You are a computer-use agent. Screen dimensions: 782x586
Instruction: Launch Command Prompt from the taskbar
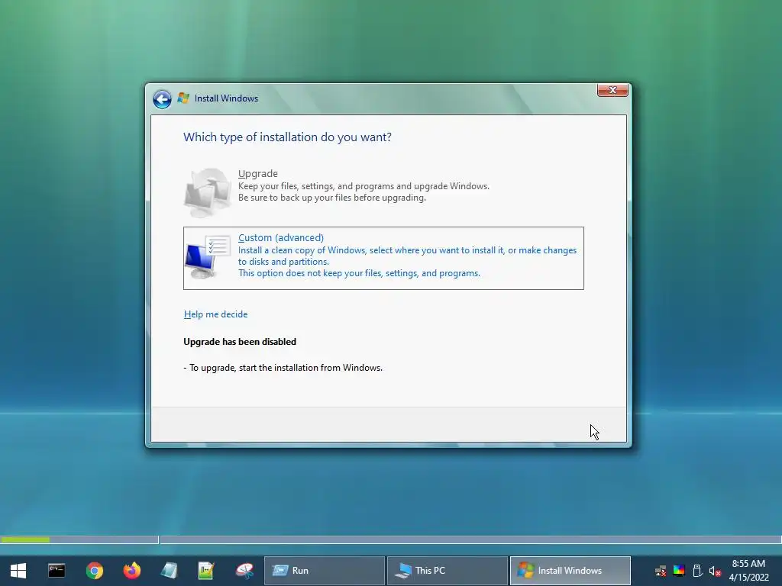[57, 571]
